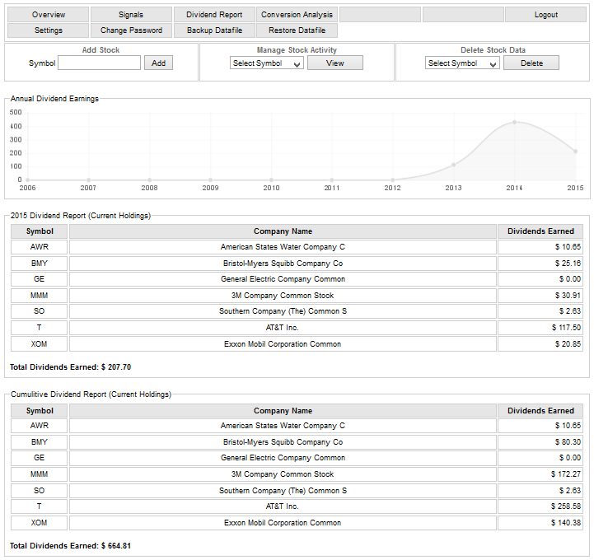Click BMY in the 2015 Dividend Report
This screenshot has width=594, height=560.
40,264
